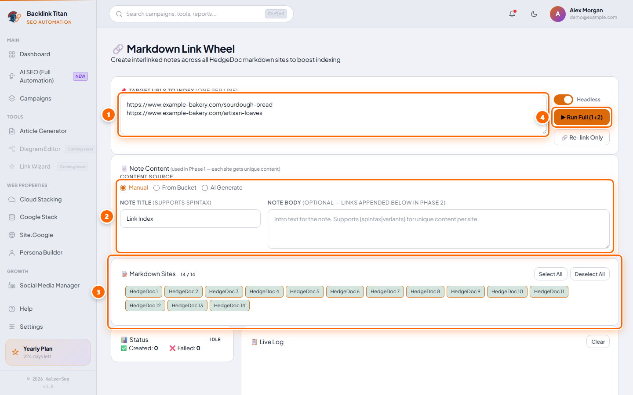633x395 pixels.
Task: Click the Google Stack database icon
Action: (12, 217)
